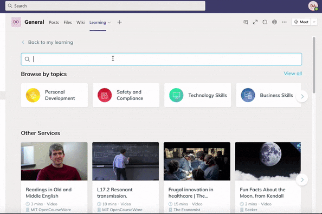Open Safety and Compliance topic card
The height and width of the screenshot is (214, 322).
(126, 95)
